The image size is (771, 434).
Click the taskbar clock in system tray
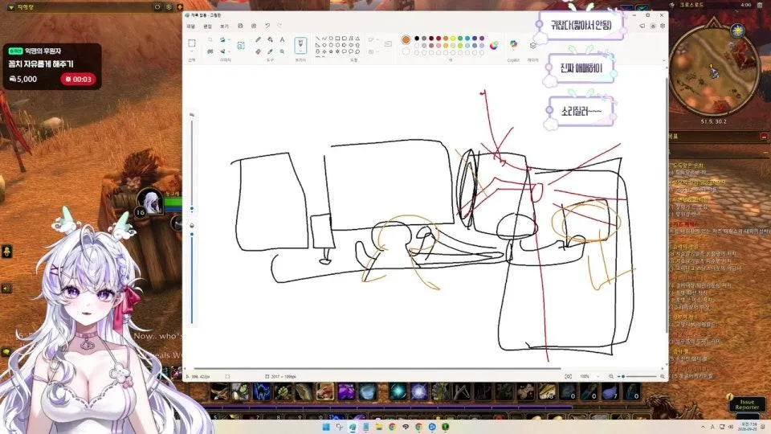pos(749,427)
